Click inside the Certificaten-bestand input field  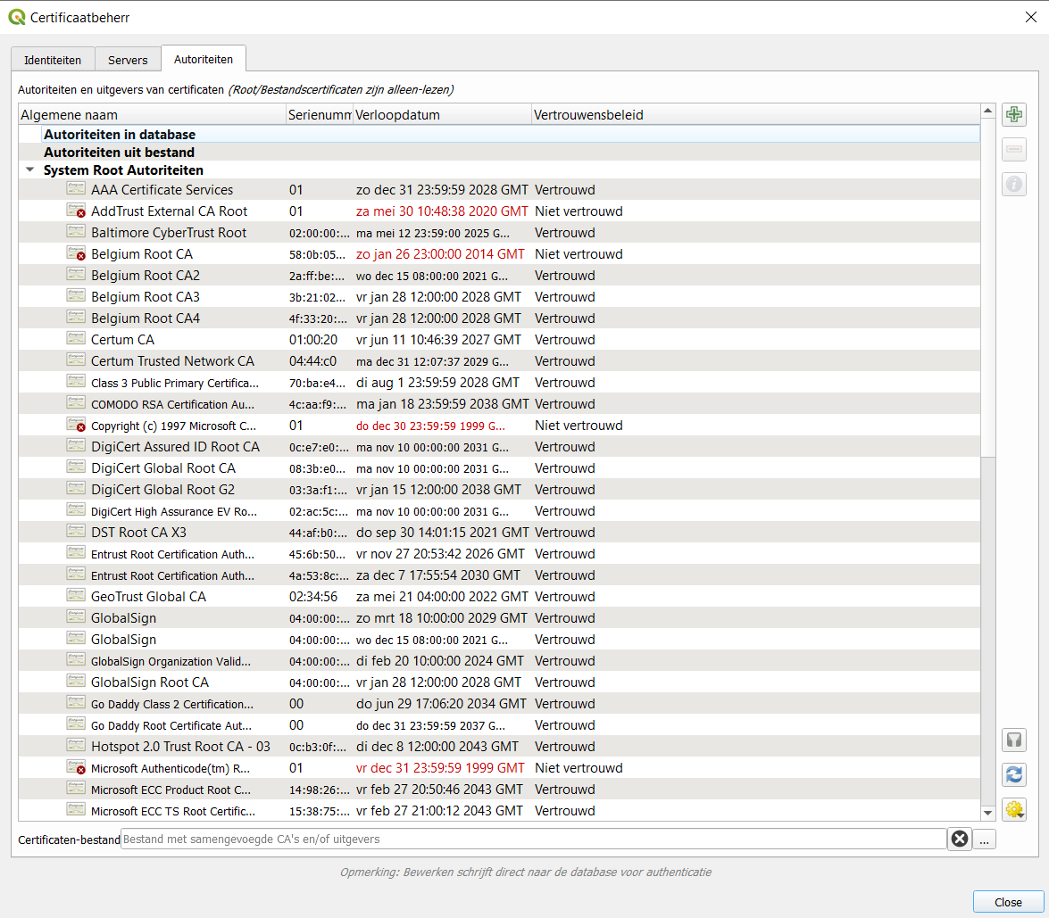pyautogui.click(x=446, y=839)
